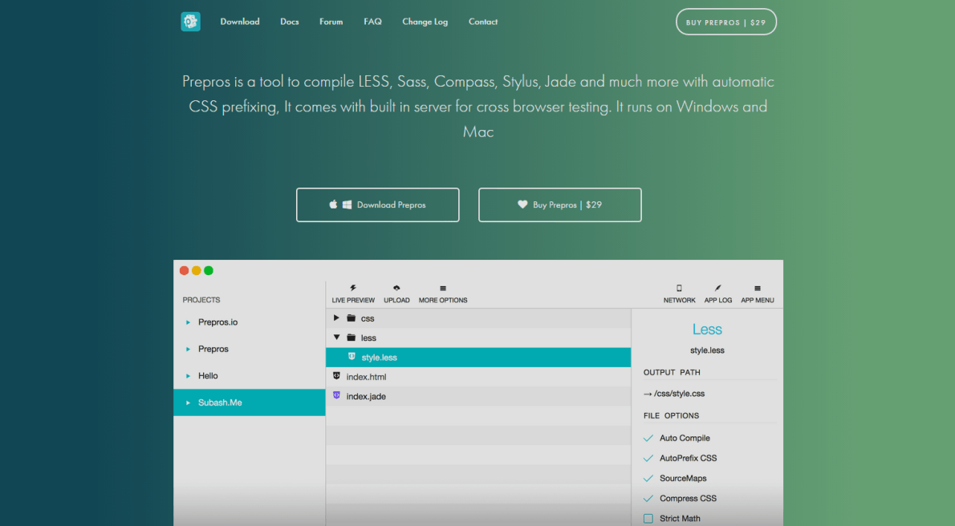
Task: Select the index.html file
Action: tap(366, 377)
